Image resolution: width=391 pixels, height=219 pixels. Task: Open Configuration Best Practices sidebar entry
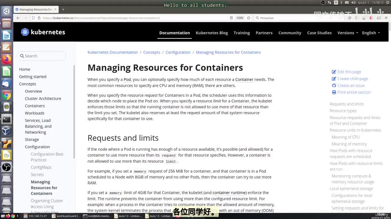(47, 157)
